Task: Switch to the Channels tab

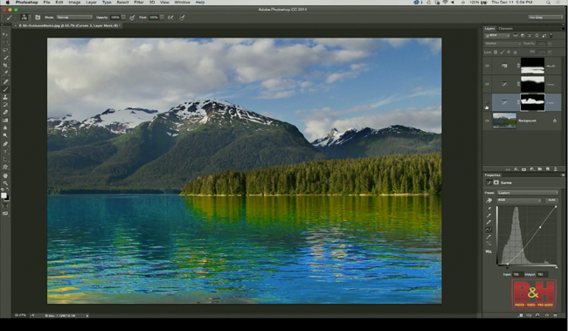Action: (506, 29)
